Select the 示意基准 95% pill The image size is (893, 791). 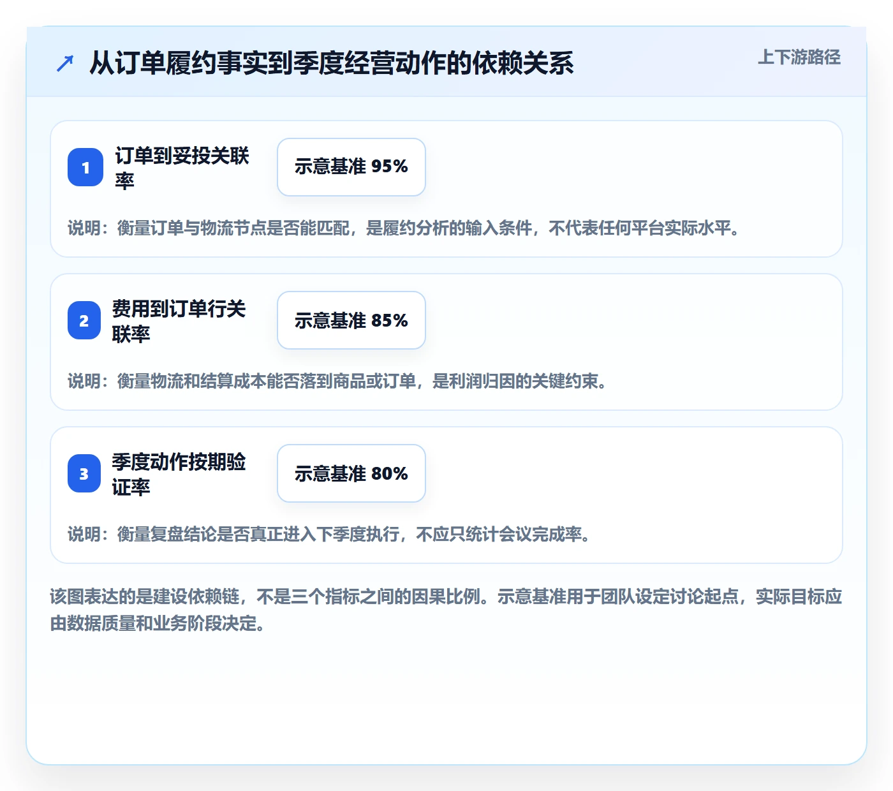[351, 167]
